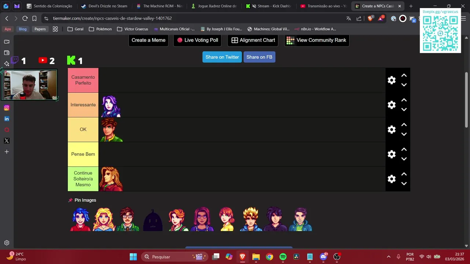
Task: Switch to Stream - Kick Dashboard tab
Action: point(268,6)
